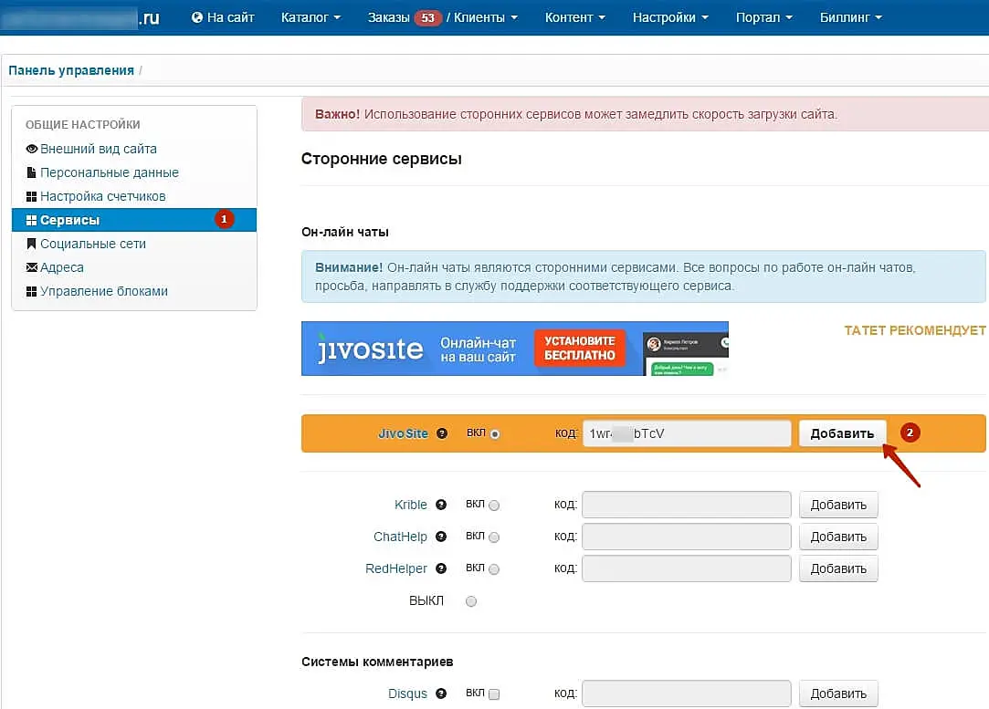Screen dimensions: 989x709
Task: Select the Krible ВКЛ radio button
Action: coord(494,506)
